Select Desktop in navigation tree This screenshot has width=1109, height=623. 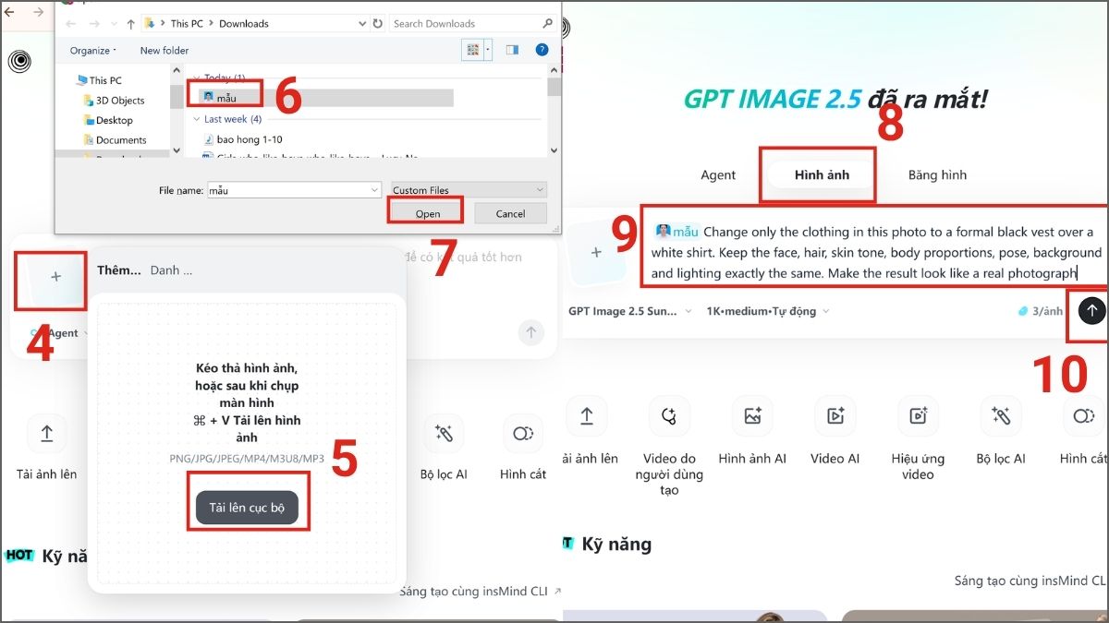(114, 120)
